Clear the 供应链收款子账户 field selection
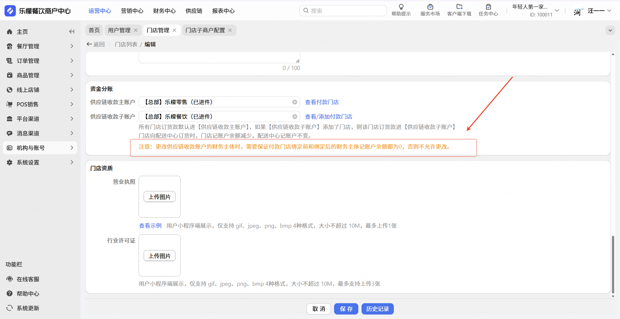The width and height of the screenshot is (620, 319). click(295, 117)
